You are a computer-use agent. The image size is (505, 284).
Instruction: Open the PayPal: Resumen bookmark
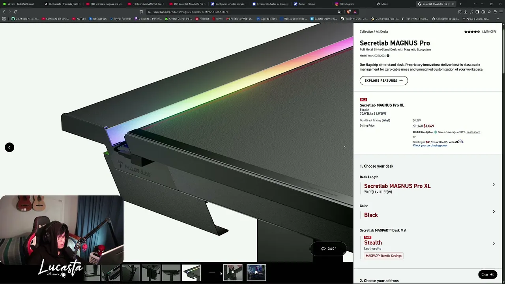pos(121,19)
